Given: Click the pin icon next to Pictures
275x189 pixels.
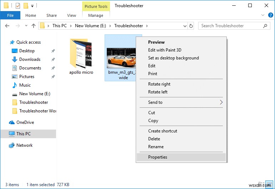Looking at the screenshot, I should [x=53, y=77].
